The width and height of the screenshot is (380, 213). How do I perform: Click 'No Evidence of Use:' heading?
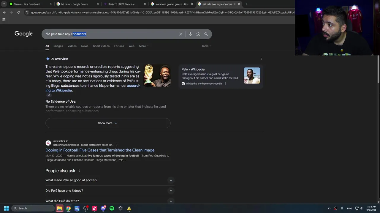tap(61, 101)
